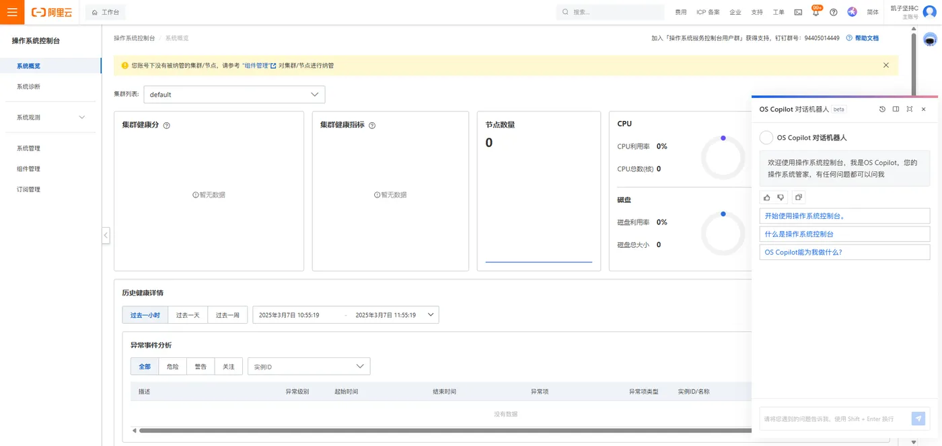Image resolution: width=942 pixels, height=446 pixels.
Task: Close the OS Copilot panel
Action: [924, 109]
